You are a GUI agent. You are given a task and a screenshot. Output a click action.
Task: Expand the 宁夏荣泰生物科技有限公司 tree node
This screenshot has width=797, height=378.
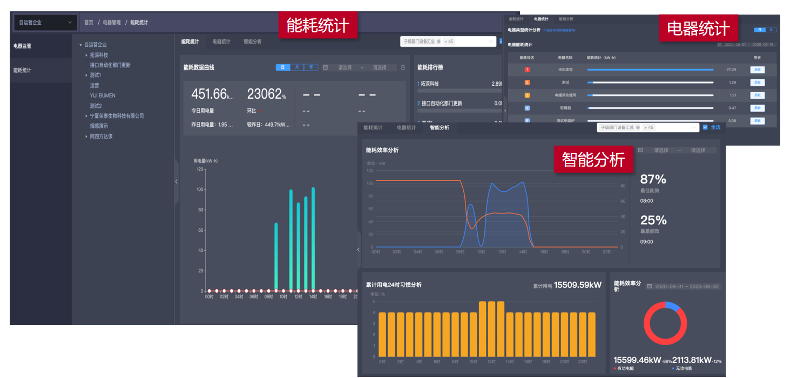[86, 116]
